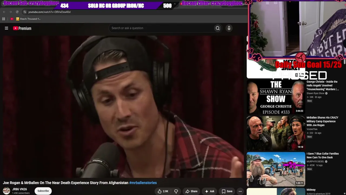The width and height of the screenshot is (346, 195).
Task: Open the Midway movie thumbnail
Action: point(276,191)
